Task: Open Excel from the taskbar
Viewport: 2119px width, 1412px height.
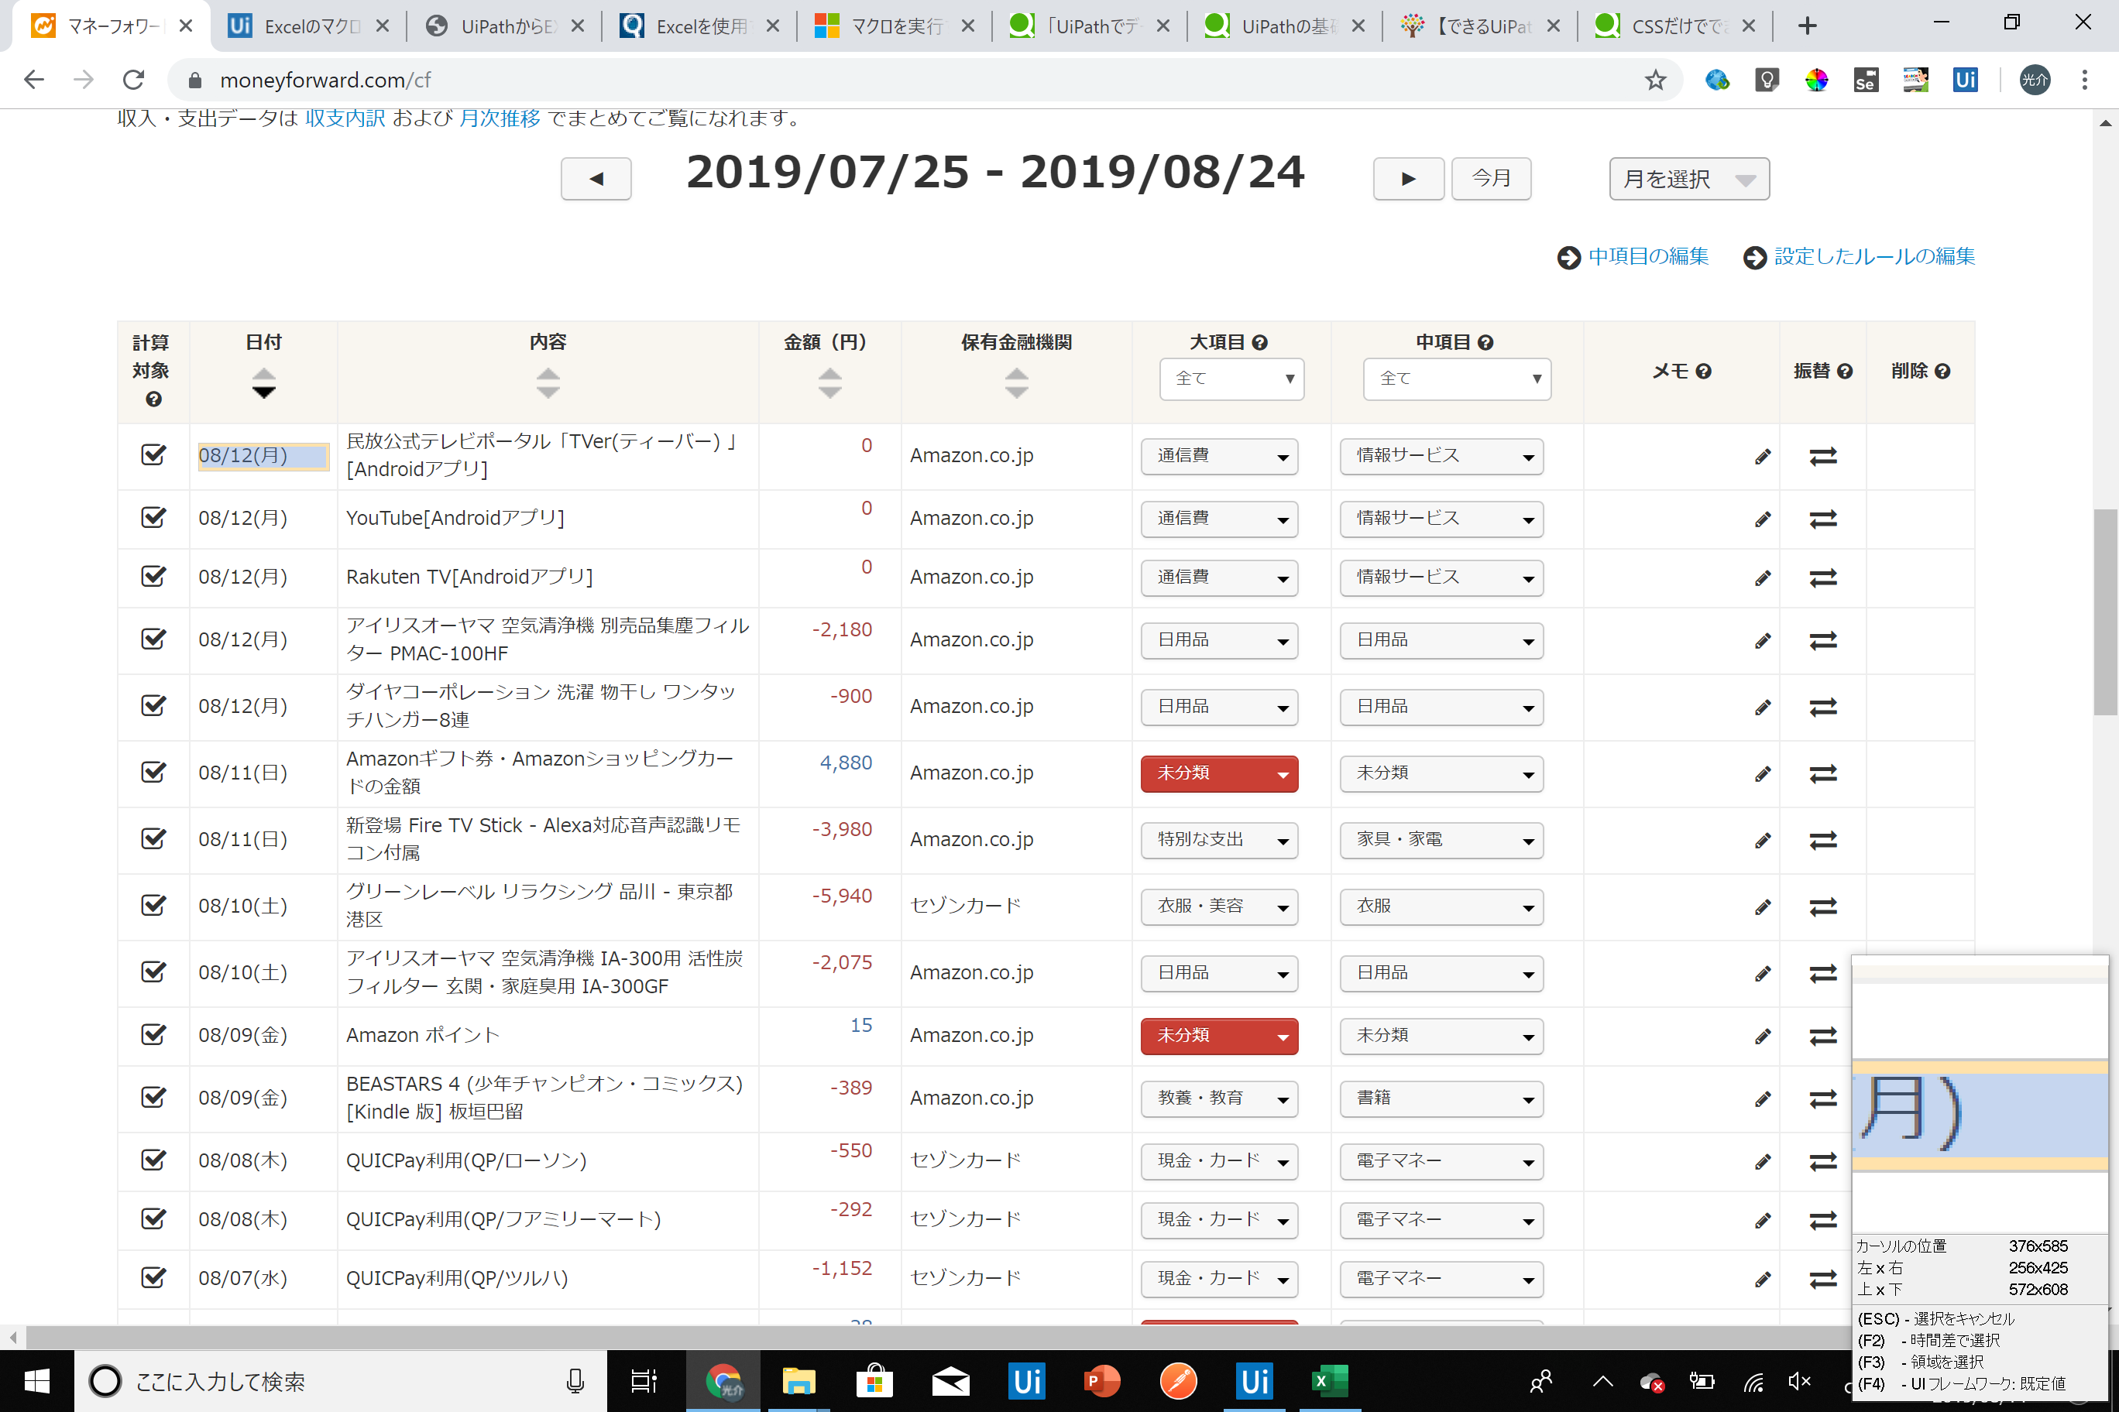Action: 1330,1380
